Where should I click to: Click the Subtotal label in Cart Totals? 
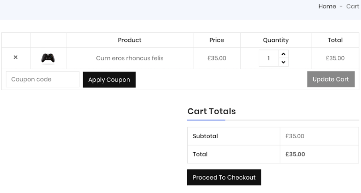[205, 136]
